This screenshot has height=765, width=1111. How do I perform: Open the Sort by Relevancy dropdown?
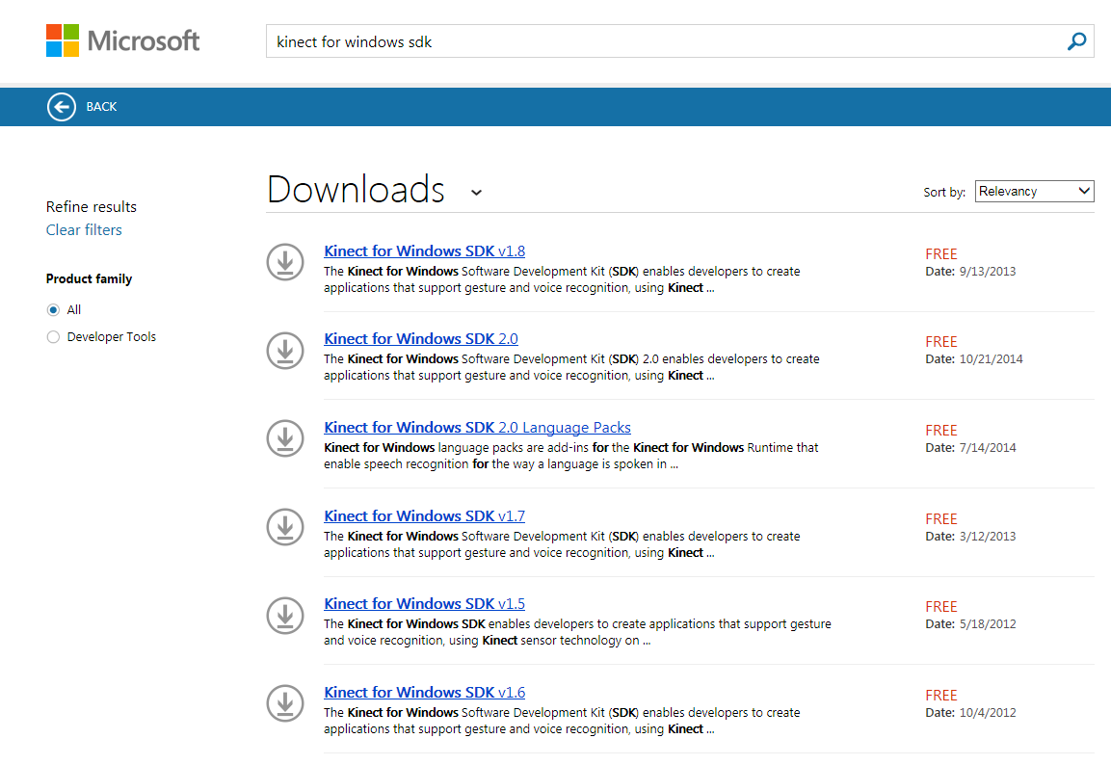(x=1035, y=191)
